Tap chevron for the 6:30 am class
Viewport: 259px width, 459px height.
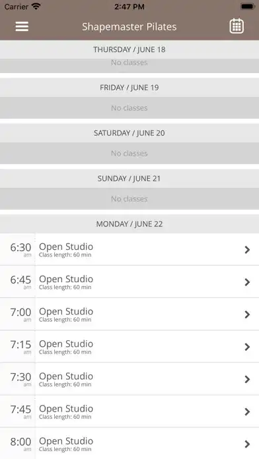(247, 250)
